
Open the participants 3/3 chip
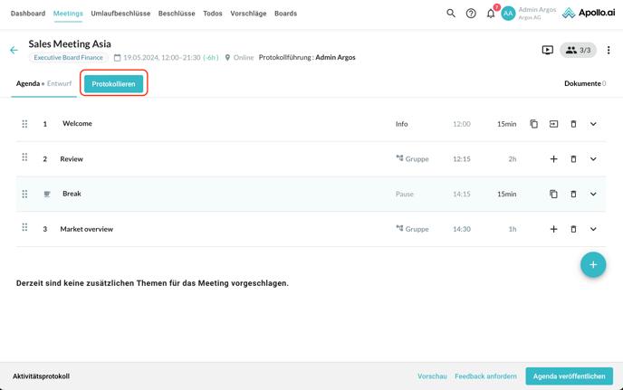(x=578, y=51)
